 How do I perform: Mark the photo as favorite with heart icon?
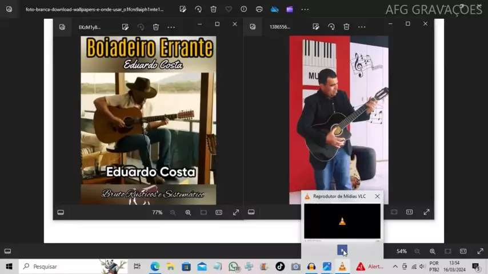pyautogui.click(x=229, y=9)
